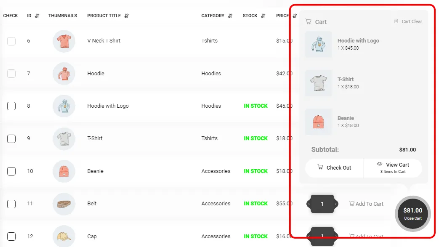Click the shopping cart icon beside Cart heading
The image size is (439, 247).
pyautogui.click(x=308, y=21)
